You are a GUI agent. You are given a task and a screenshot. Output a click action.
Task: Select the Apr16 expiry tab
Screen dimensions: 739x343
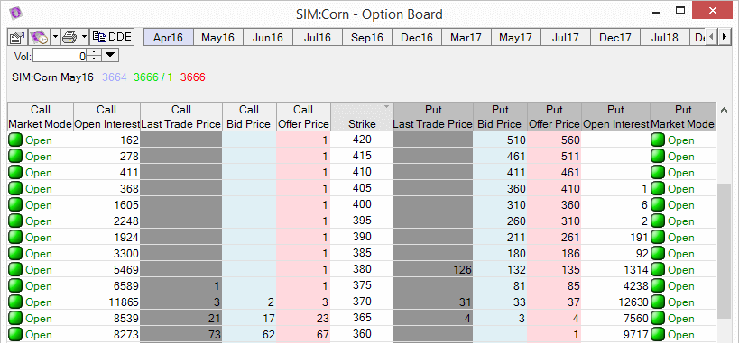pos(168,37)
